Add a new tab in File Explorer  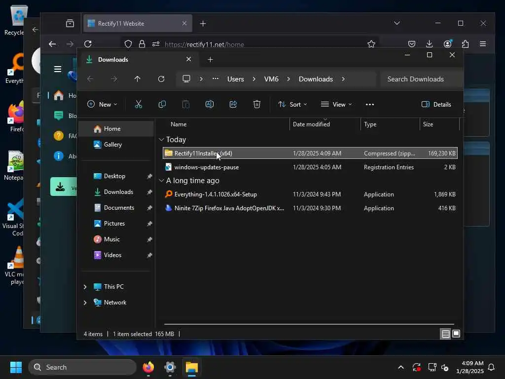click(x=210, y=60)
